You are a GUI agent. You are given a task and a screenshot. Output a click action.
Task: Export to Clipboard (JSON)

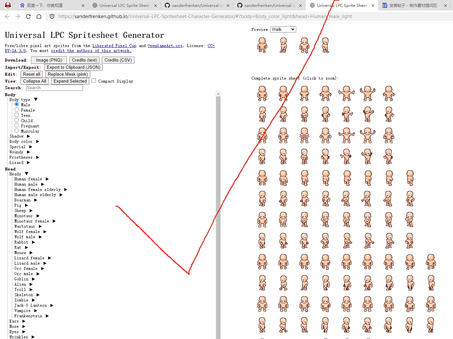(x=73, y=67)
